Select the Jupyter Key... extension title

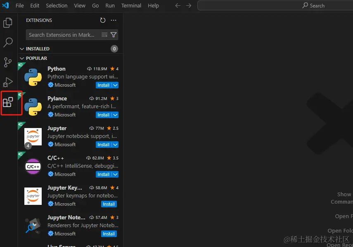65,188
